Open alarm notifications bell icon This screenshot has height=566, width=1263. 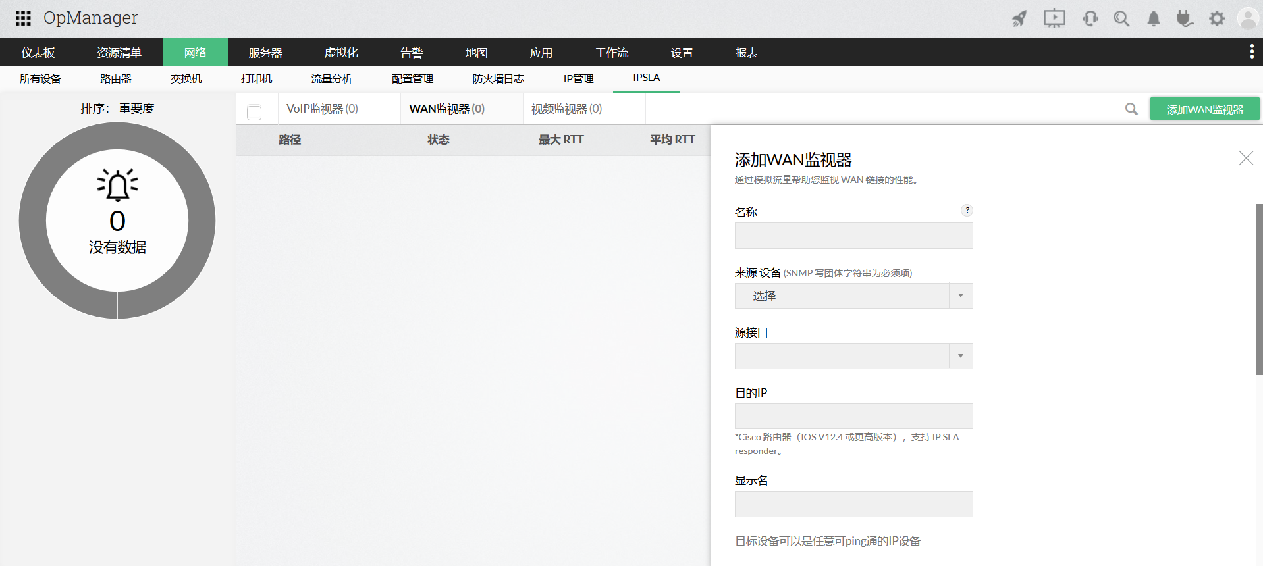click(1154, 18)
